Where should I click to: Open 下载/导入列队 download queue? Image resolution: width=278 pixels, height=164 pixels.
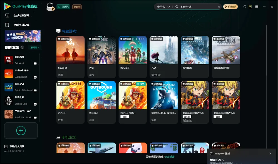17,146
